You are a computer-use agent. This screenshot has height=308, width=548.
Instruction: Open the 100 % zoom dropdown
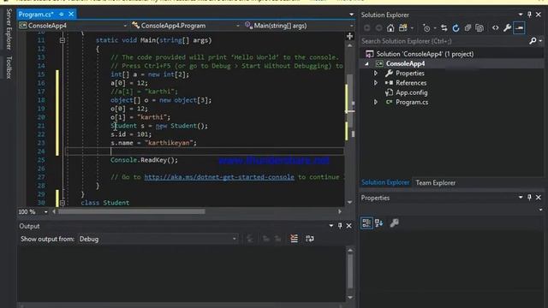[x=45, y=211]
